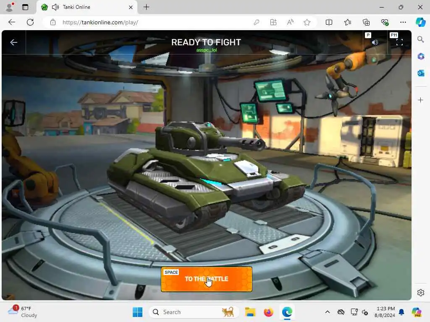Close the Tanki Online tab
Image resolution: width=430 pixels, height=322 pixels.
(131, 8)
